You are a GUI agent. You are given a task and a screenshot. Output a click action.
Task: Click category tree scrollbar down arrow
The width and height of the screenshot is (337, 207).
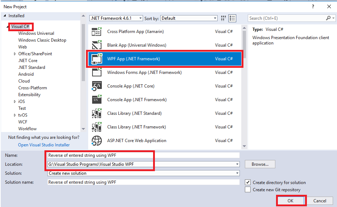tap(84, 129)
